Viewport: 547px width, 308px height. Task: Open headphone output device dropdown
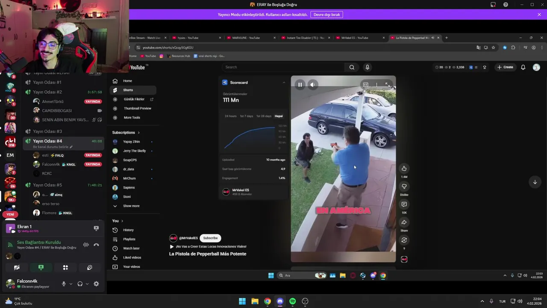tap(87, 284)
